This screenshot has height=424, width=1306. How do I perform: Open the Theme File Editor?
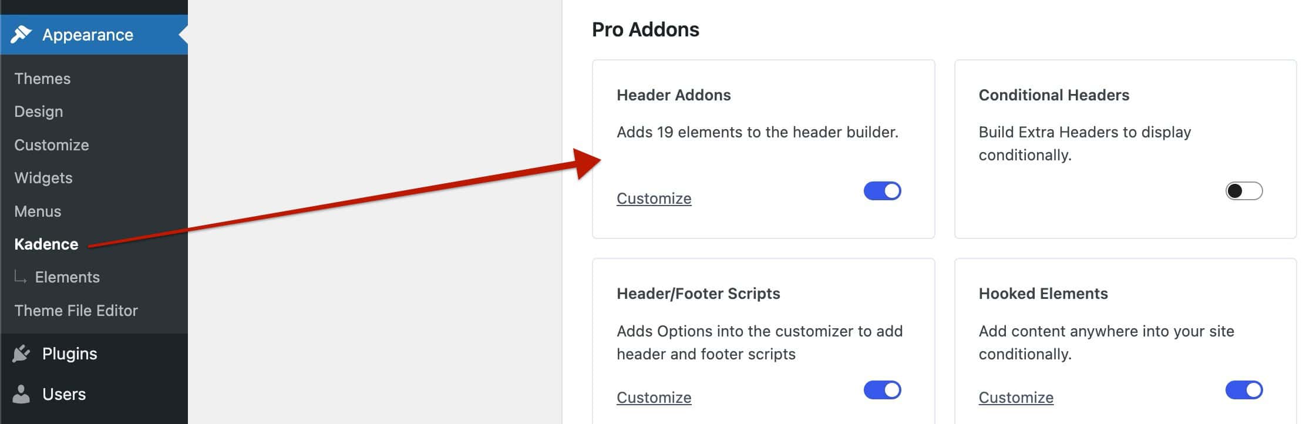pyautogui.click(x=76, y=311)
